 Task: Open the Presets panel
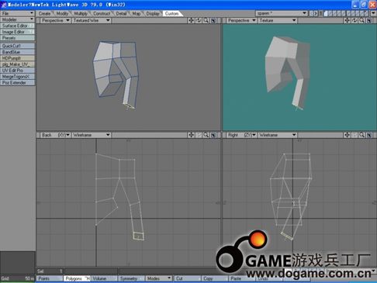click(x=18, y=38)
